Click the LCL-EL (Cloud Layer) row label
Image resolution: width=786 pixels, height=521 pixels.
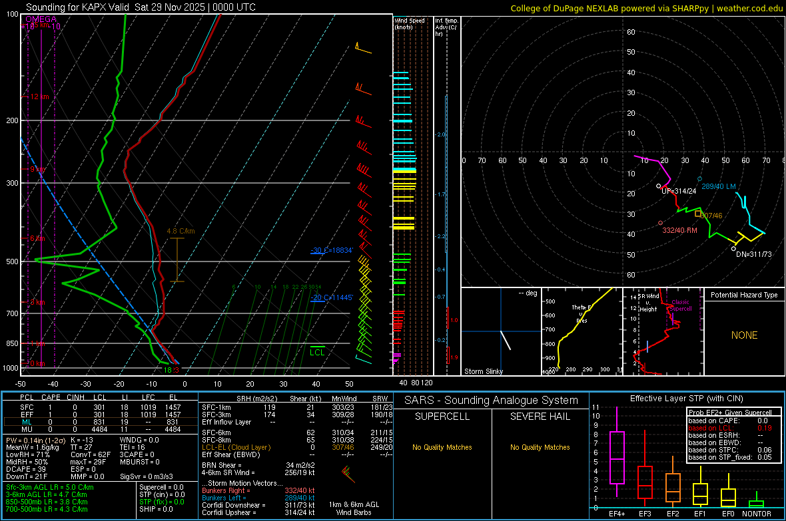pos(236,447)
